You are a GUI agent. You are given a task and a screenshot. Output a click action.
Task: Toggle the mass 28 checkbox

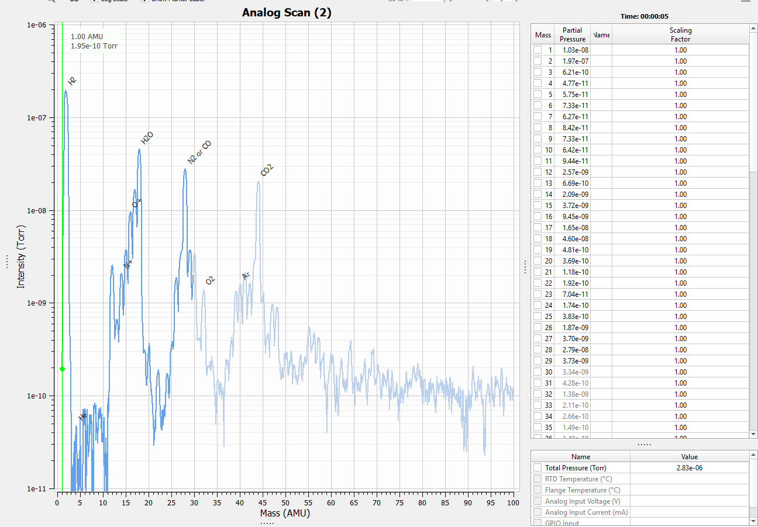537,350
